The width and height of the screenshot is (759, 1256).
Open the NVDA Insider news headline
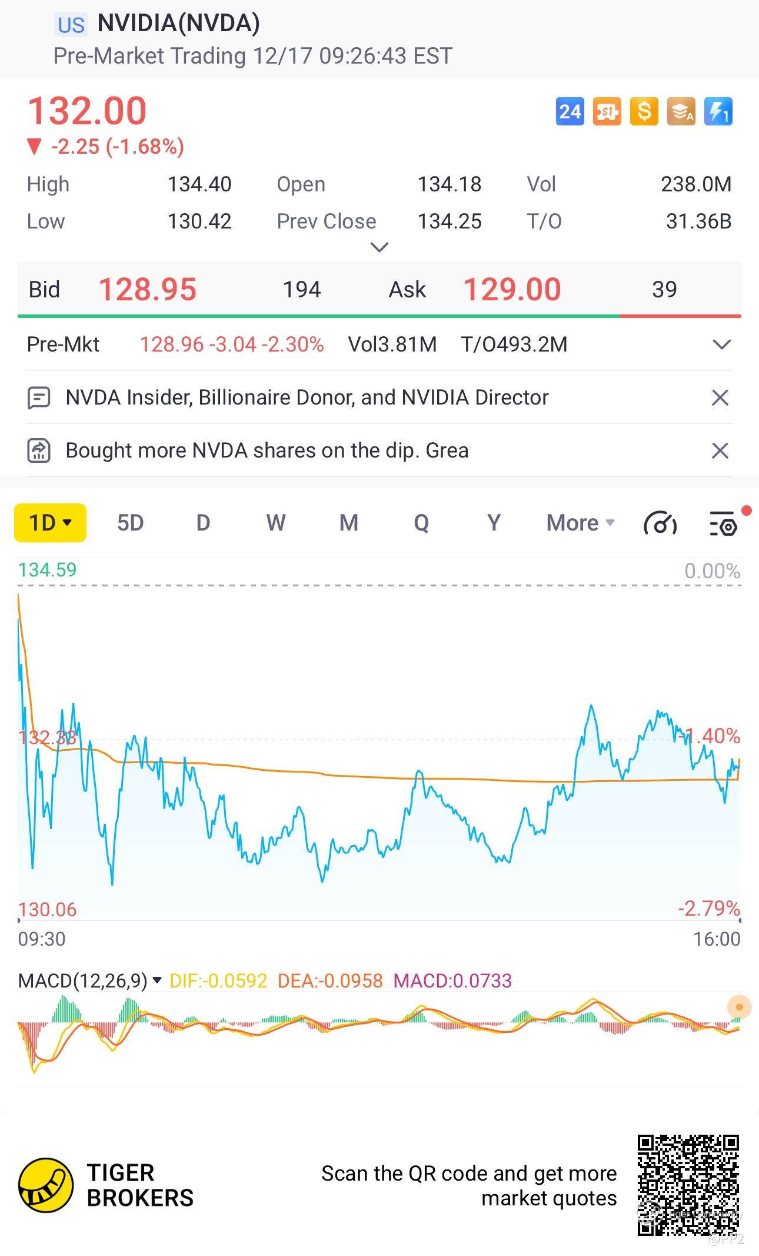[307, 397]
